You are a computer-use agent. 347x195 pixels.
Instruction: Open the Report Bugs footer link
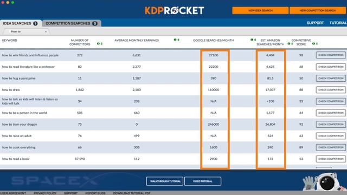95,193
